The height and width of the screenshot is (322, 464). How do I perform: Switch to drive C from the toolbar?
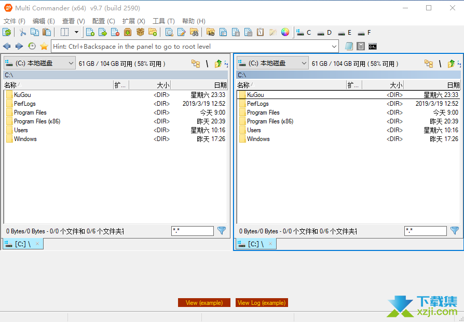[x=304, y=33]
